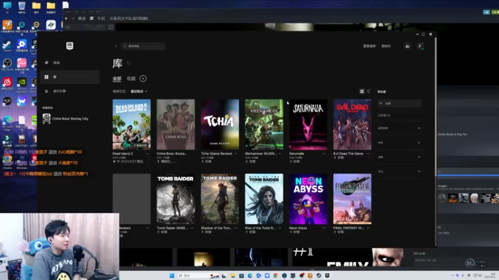
Task: Select the Library (库) sidebar item
Action: tap(70, 77)
